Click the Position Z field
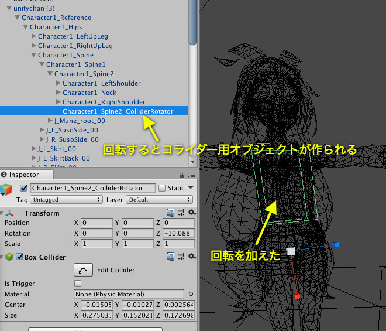Image resolution: width=386 pixels, height=331 pixels. [178, 223]
